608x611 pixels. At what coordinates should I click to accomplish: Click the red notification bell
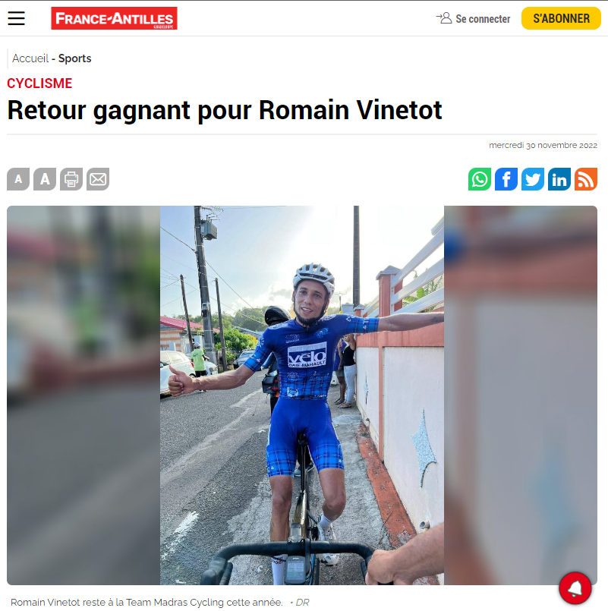coord(575,588)
